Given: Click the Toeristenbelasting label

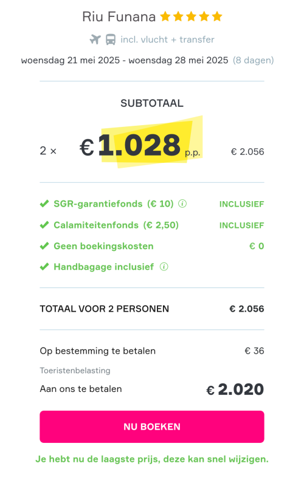Looking at the screenshot, I should point(75,371).
